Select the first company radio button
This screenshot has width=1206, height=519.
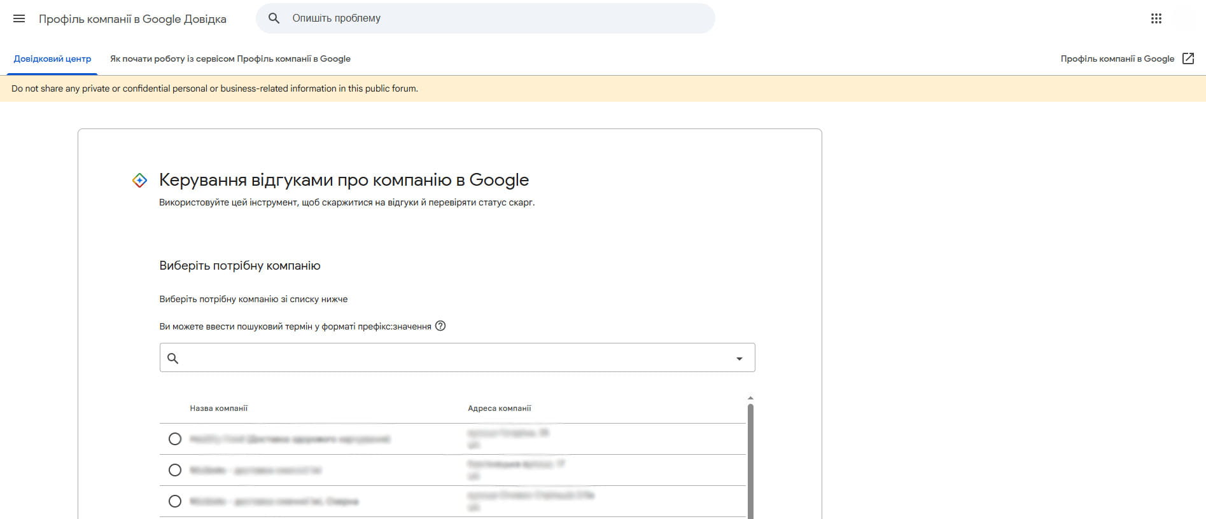click(175, 439)
